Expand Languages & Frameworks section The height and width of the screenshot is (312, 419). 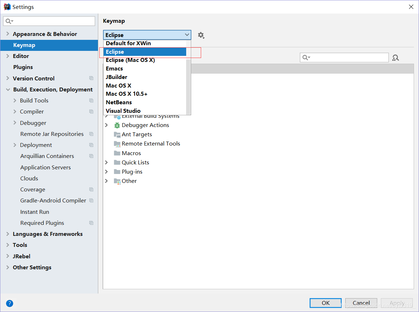point(7,234)
